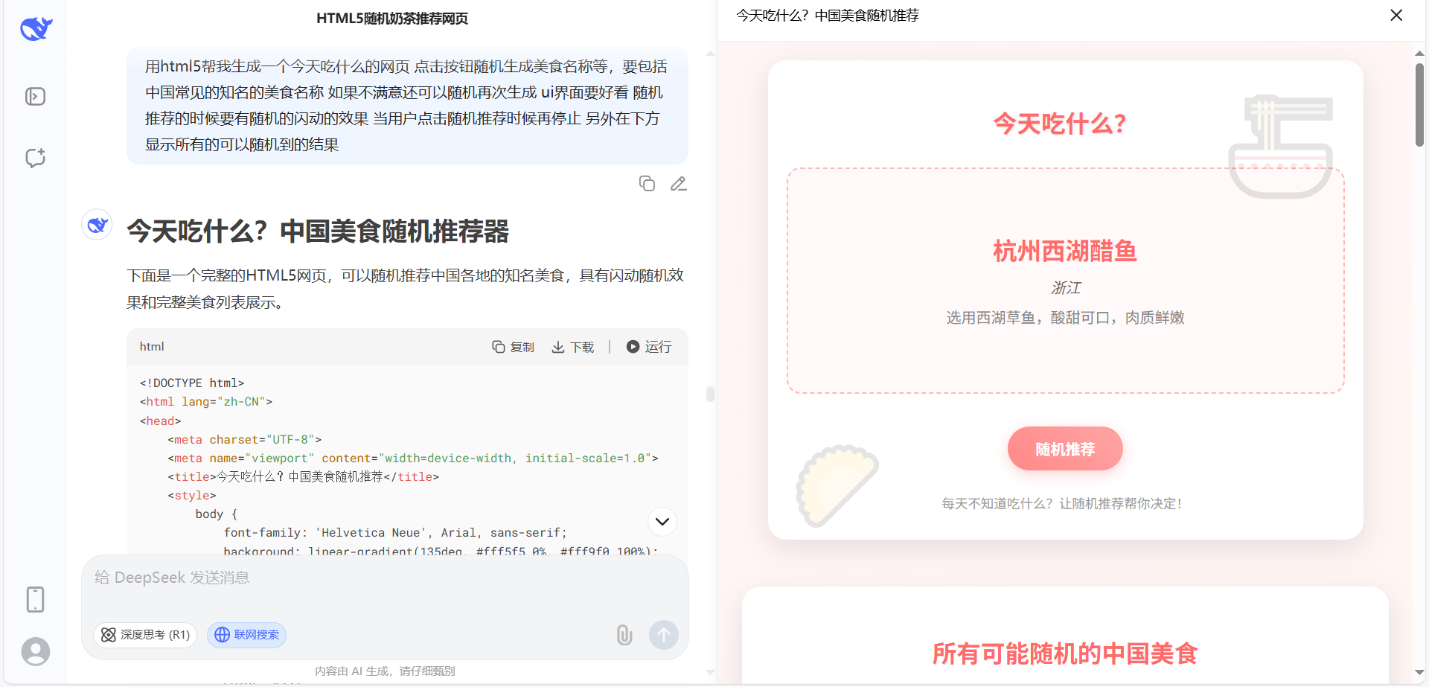Click the response heading 今天吃什么？中国美食随机推荐器
1429x687 pixels.
(x=318, y=231)
